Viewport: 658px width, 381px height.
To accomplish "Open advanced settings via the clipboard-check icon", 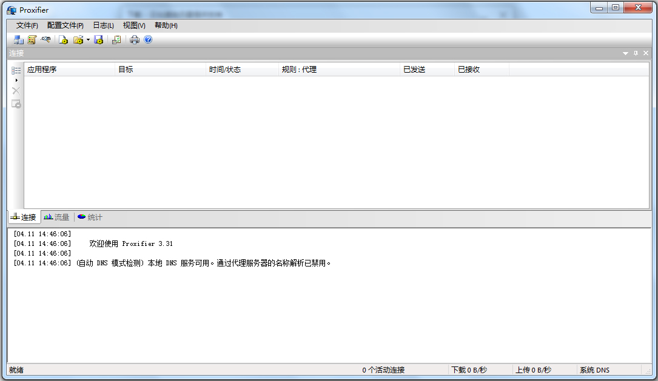I will 116,39.
